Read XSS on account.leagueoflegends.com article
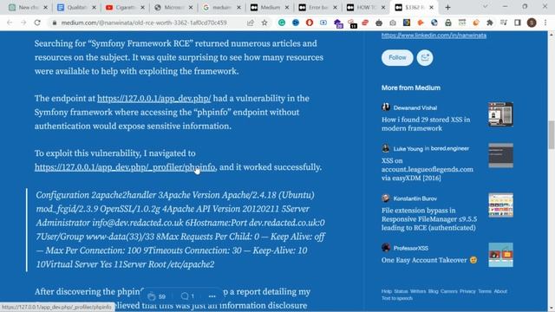Screen dimensions: 555x312 tap(428, 169)
